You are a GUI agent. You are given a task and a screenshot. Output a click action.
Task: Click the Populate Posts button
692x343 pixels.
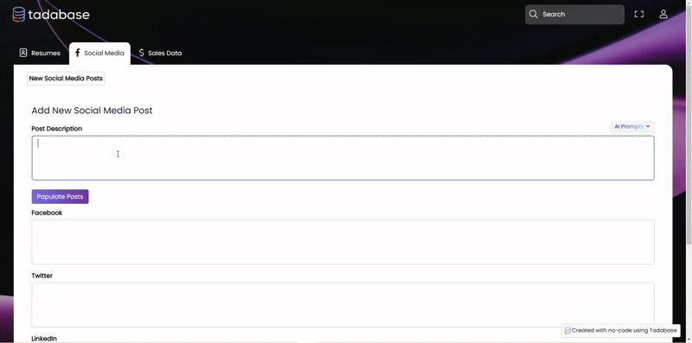point(60,197)
